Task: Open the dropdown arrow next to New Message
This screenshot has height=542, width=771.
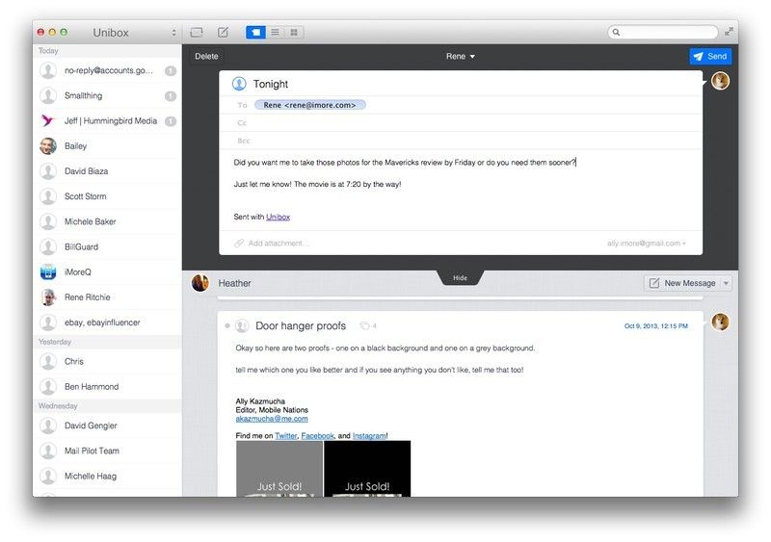Action: click(726, 283)
